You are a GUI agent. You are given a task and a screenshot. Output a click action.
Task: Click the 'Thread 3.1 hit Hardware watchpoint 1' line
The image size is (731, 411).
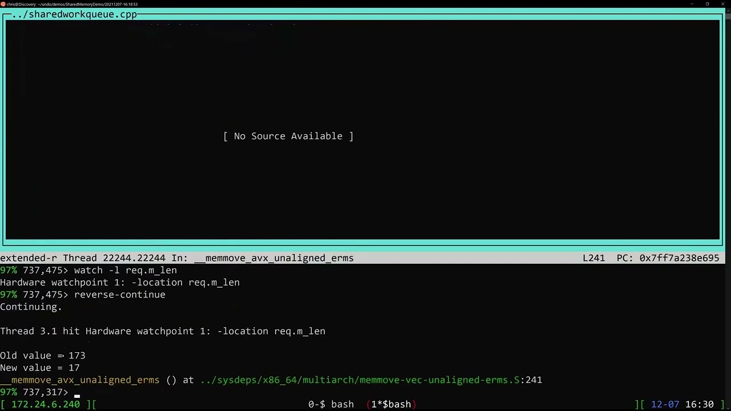coord(163,331)
